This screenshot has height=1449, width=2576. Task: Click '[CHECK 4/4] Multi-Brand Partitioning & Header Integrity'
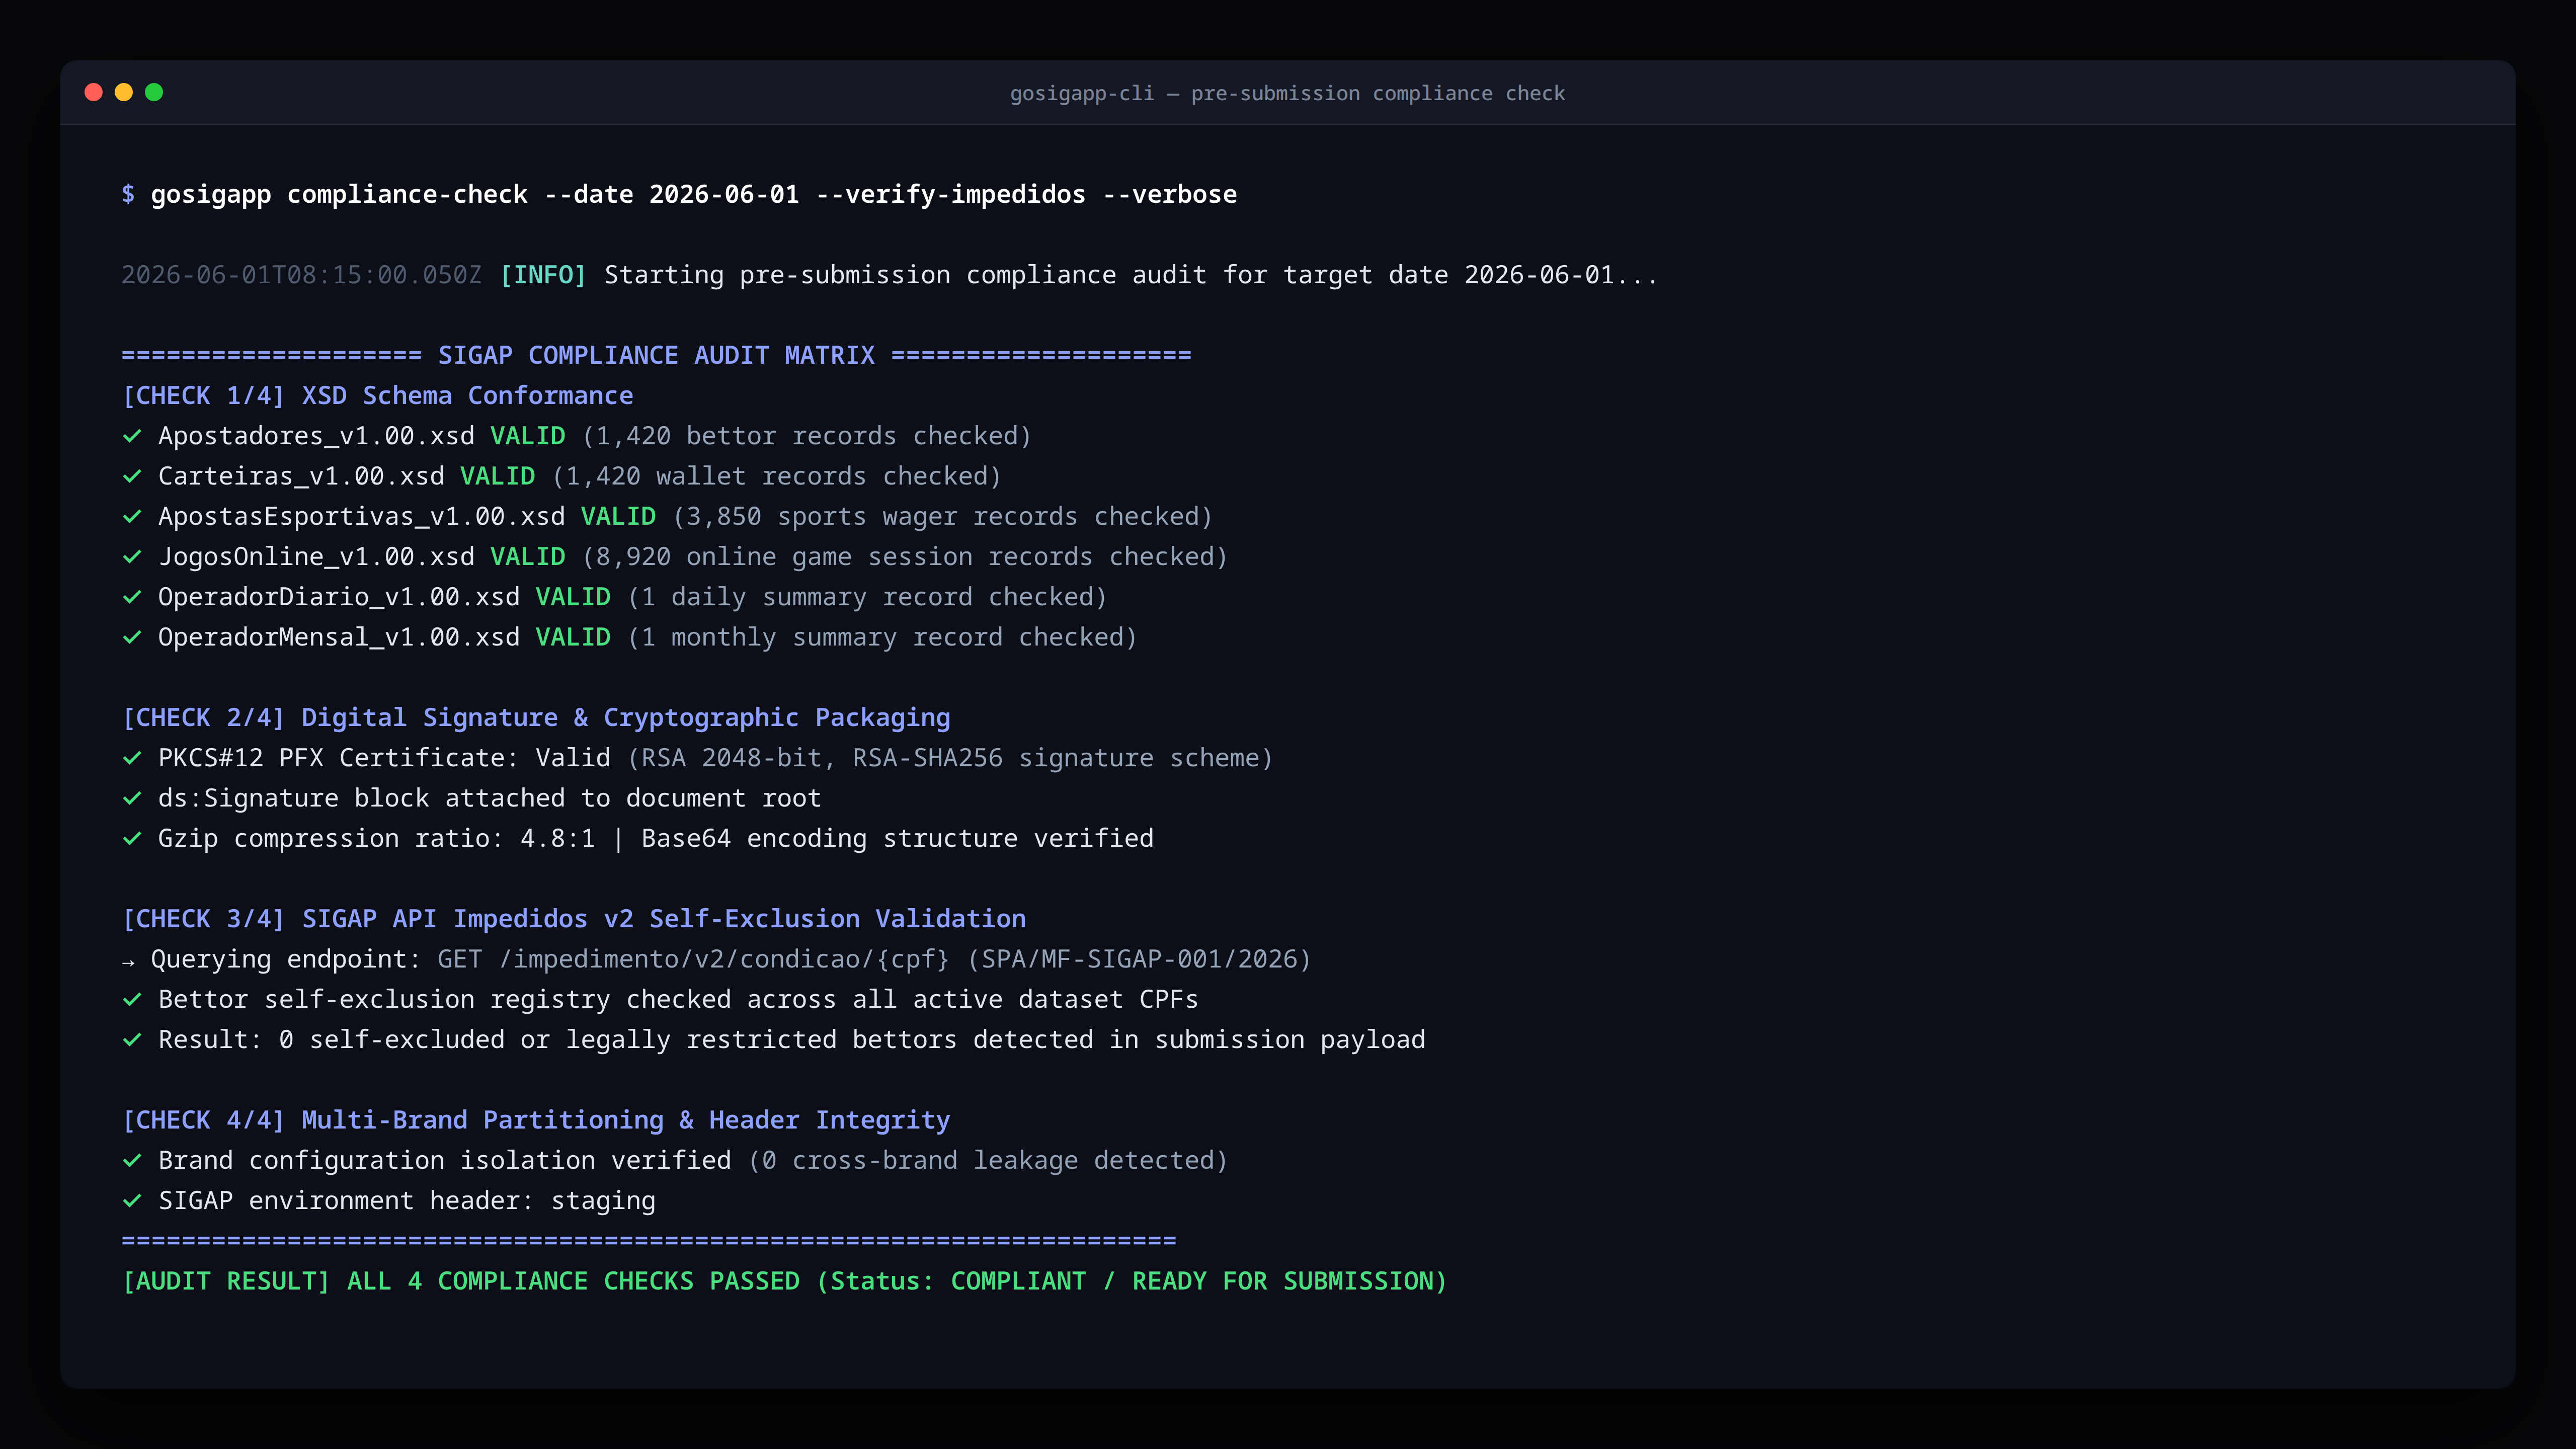pos(535,1120)
